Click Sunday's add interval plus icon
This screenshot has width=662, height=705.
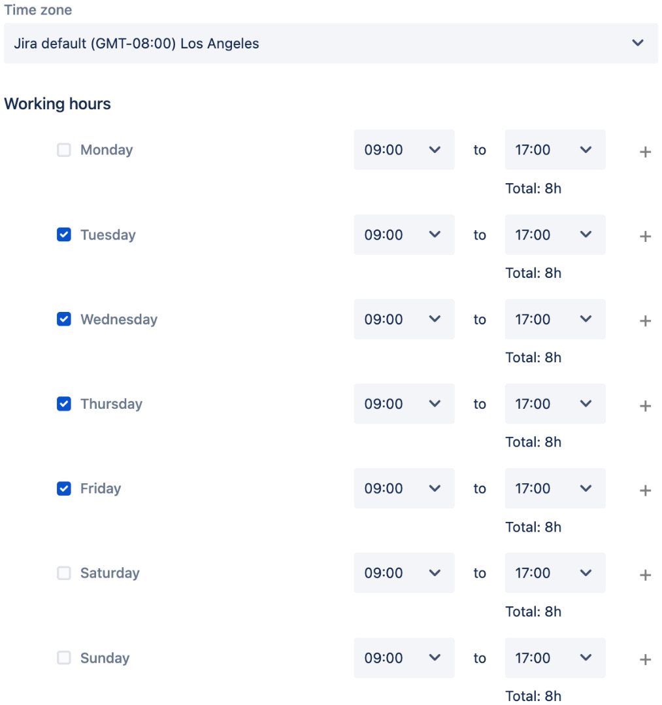645,659
